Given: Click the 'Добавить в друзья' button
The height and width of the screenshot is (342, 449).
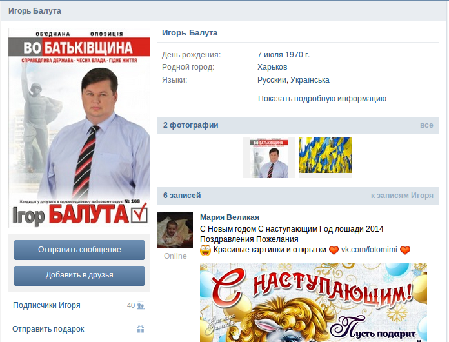Looking at the screenshot, I should pos(79,276).
